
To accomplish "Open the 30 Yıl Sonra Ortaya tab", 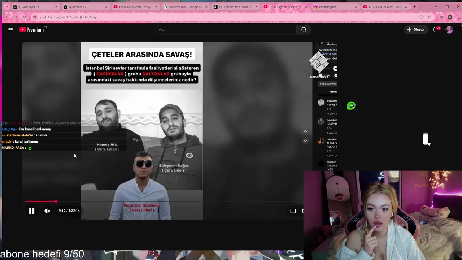I will pyautogui.click(x=135, y=7).
